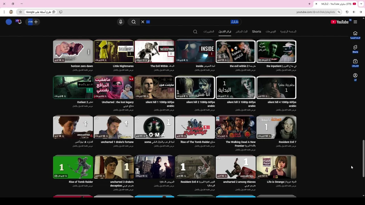365x205 pixels.
Task: Clear the YouTube search box text
Action: click(143, 22)
